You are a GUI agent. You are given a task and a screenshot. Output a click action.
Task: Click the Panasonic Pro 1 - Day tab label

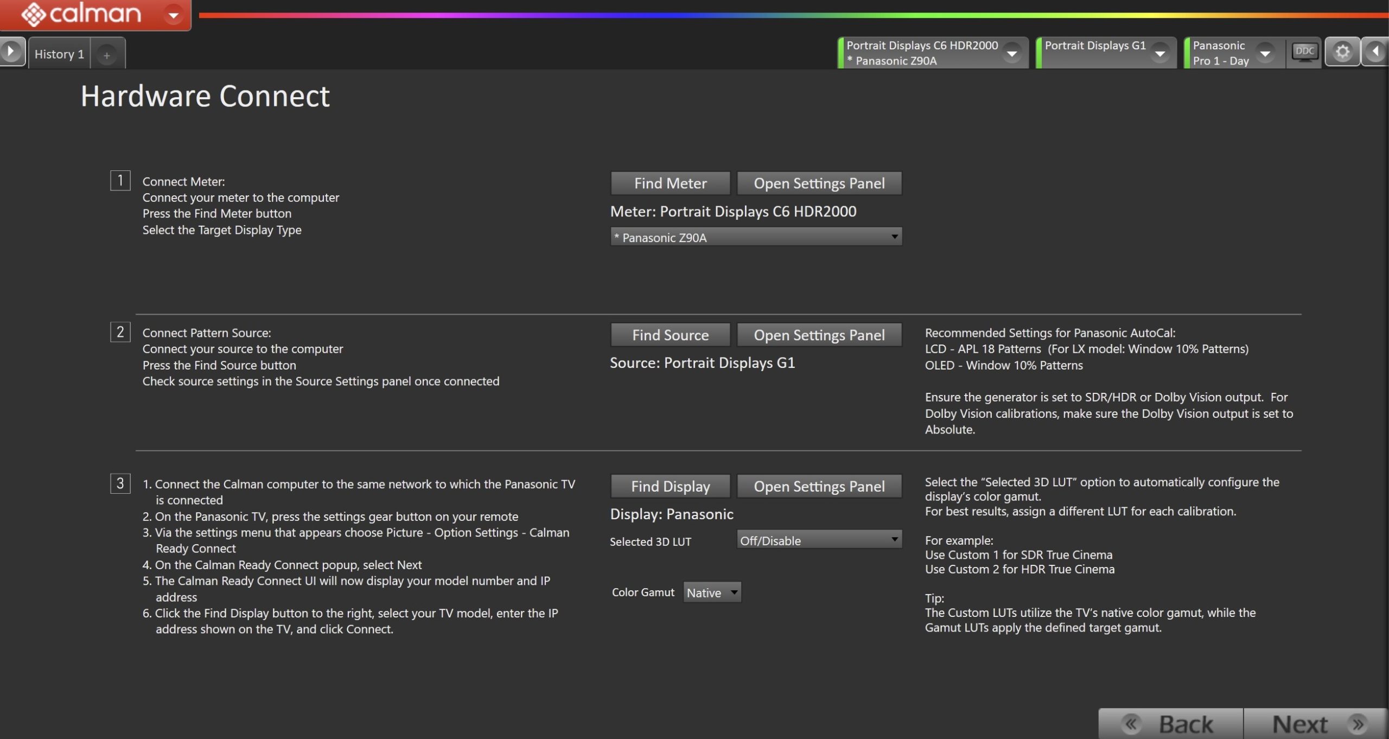pos(1221,53)
